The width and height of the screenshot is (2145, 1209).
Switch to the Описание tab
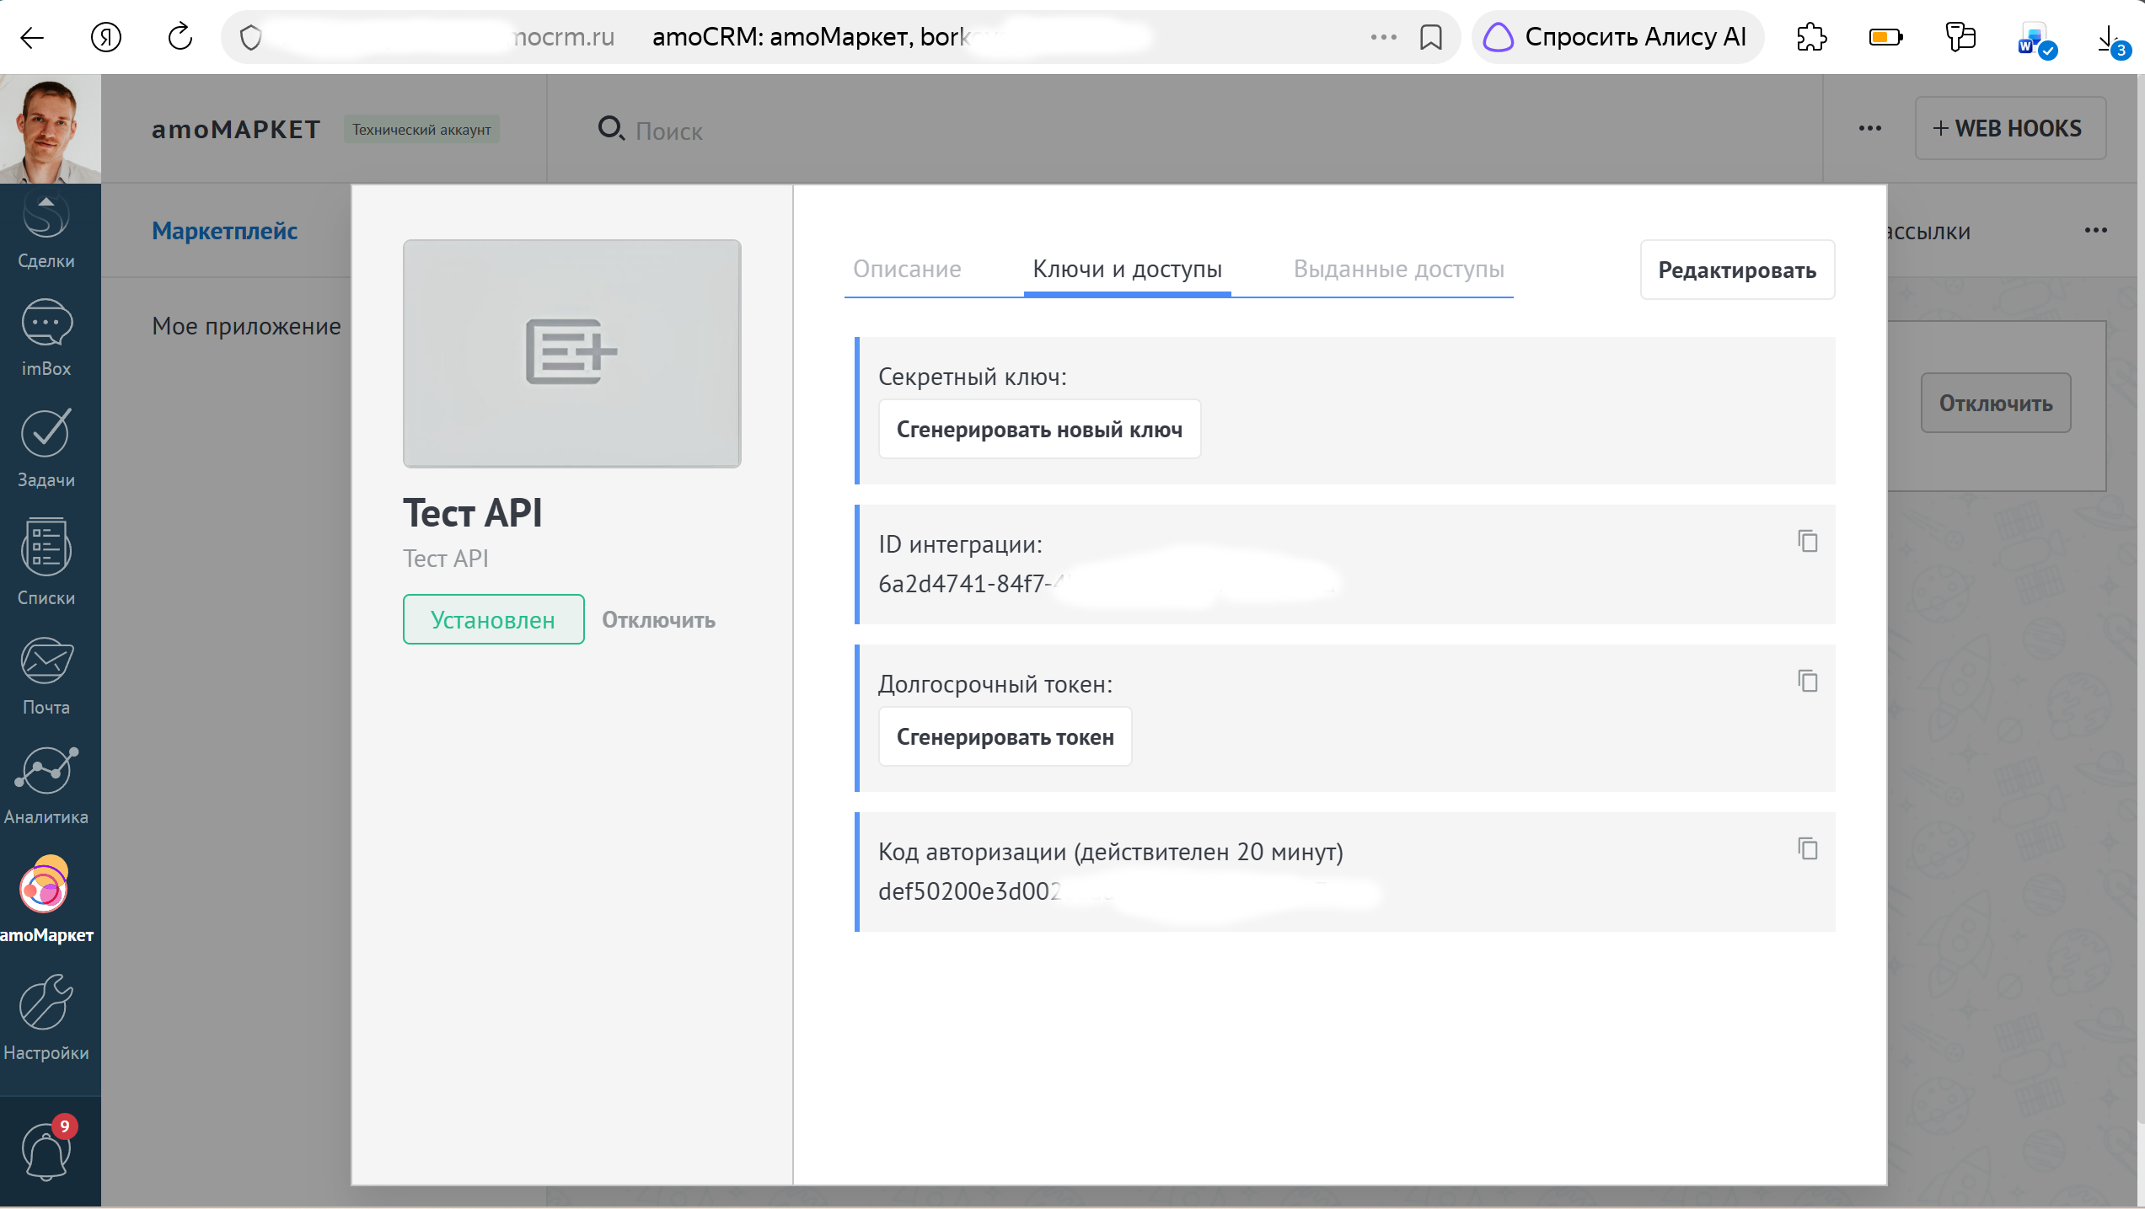point(907,269)
